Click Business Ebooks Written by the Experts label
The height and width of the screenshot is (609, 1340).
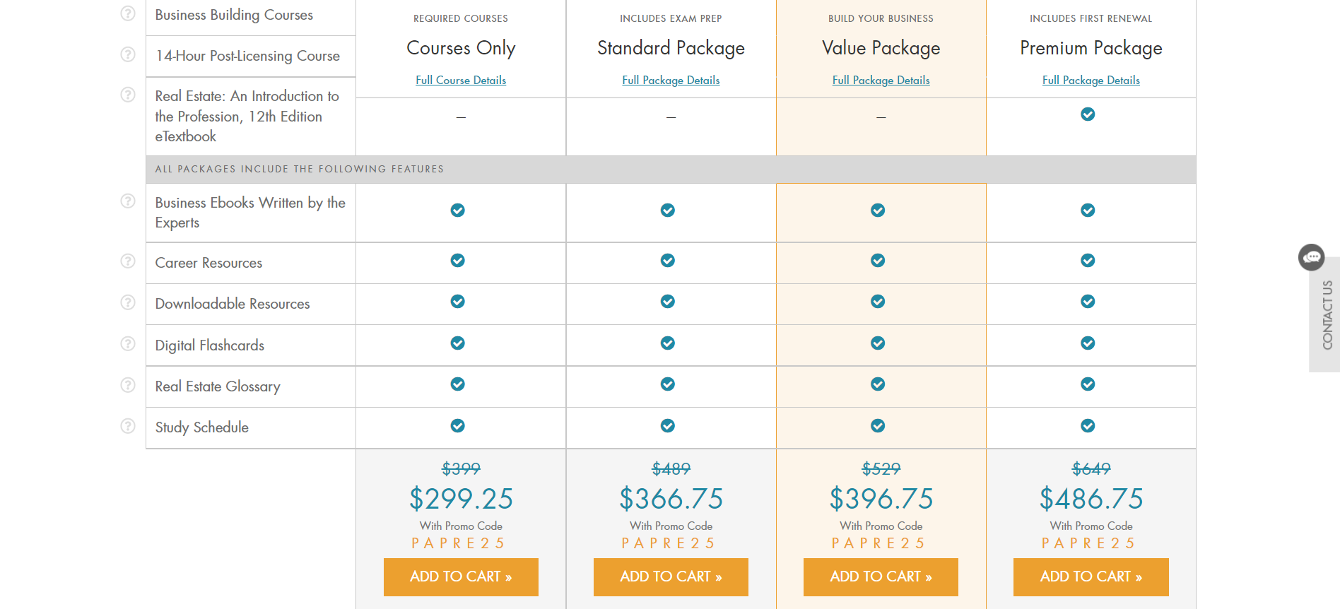click(x=250, y=213)
